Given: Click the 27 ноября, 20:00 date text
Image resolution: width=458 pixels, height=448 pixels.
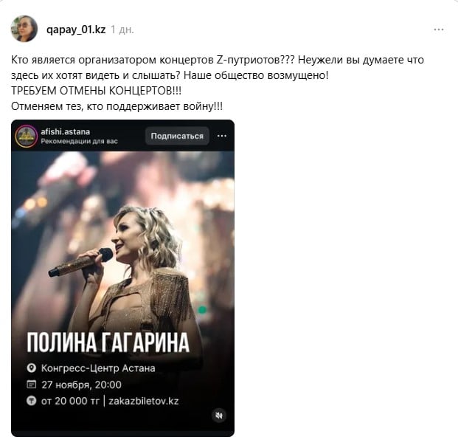Looking at the screenshot, I should 81,385.
